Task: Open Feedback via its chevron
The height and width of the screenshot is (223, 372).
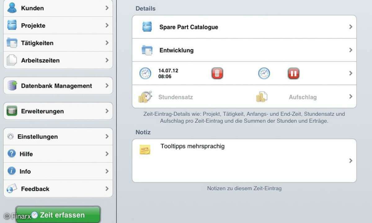Action: 107,188
